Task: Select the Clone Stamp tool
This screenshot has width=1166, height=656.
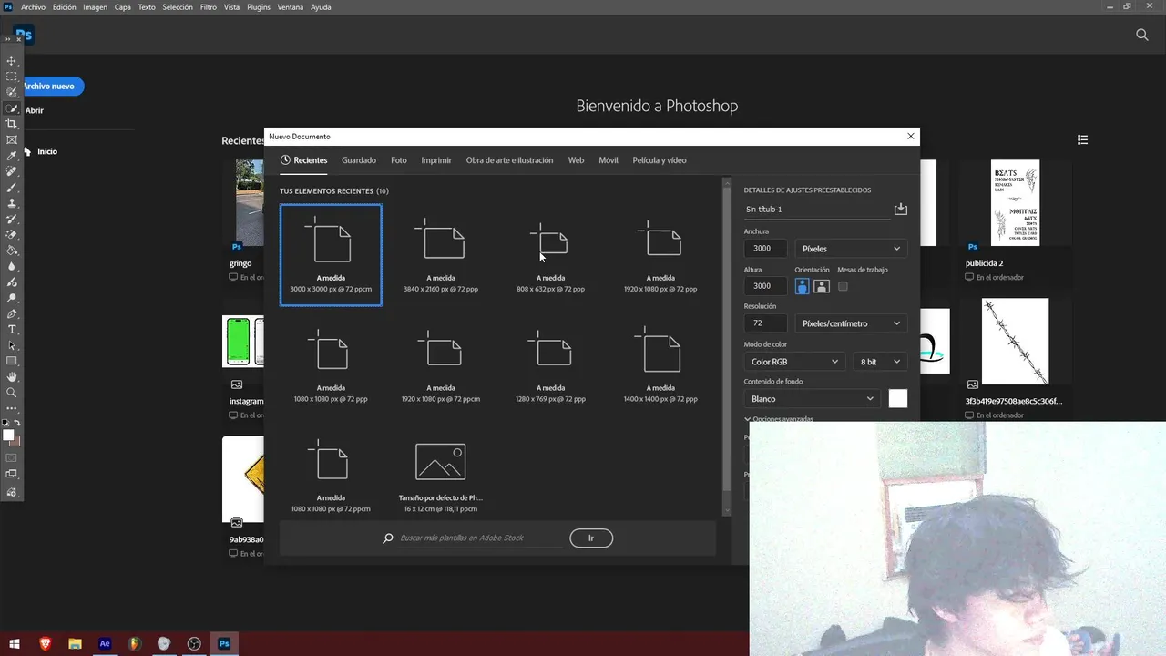Action: (12, 203)
